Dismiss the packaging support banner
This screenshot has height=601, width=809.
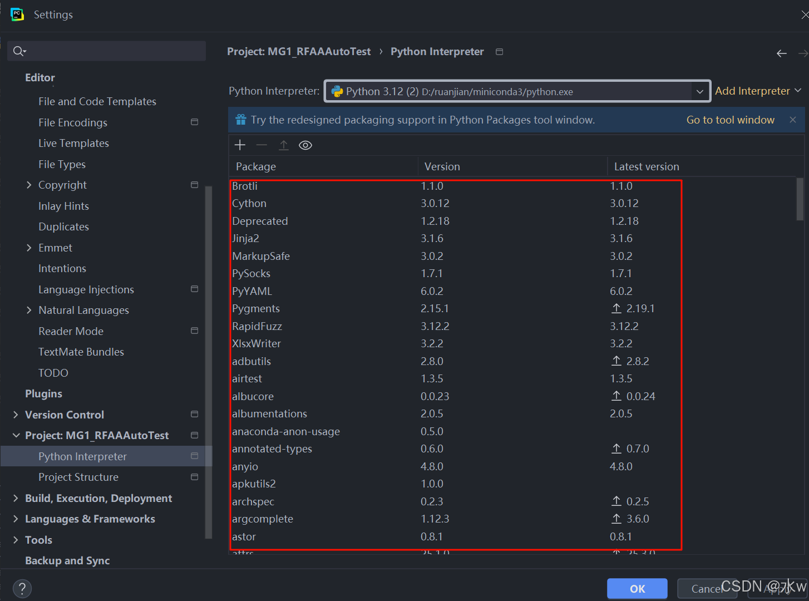793,120
